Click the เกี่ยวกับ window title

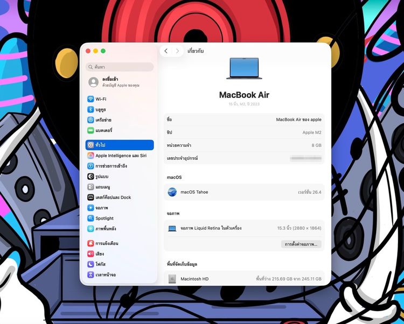(196, 51)
